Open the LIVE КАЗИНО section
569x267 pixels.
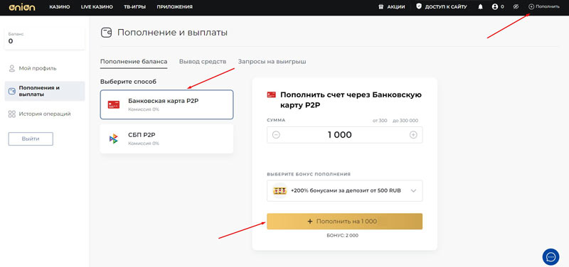[97, 7]
